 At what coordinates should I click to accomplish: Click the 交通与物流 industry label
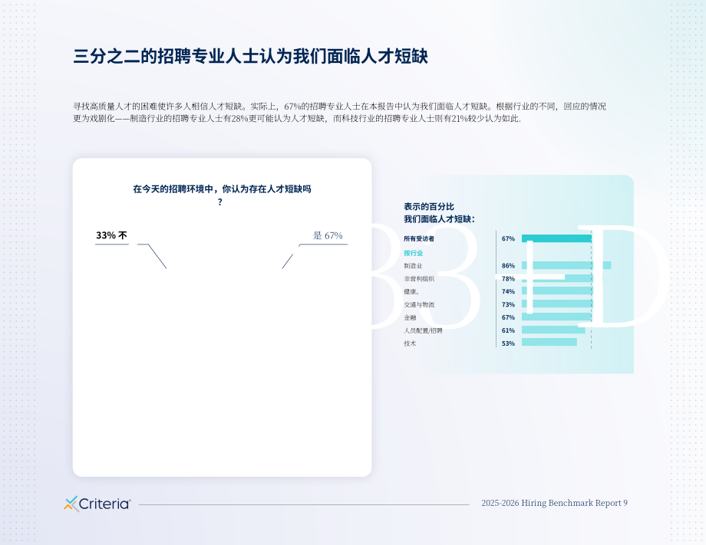(419, 304)
